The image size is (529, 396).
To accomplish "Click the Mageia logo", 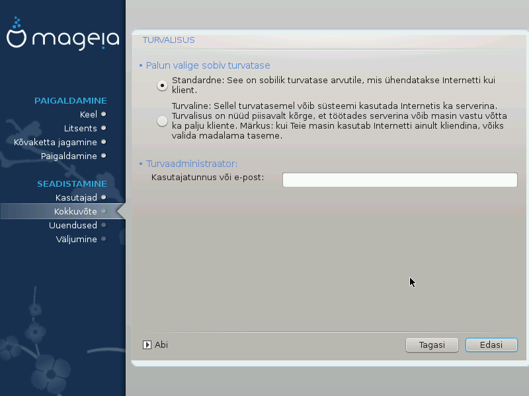I will (63, 38).
